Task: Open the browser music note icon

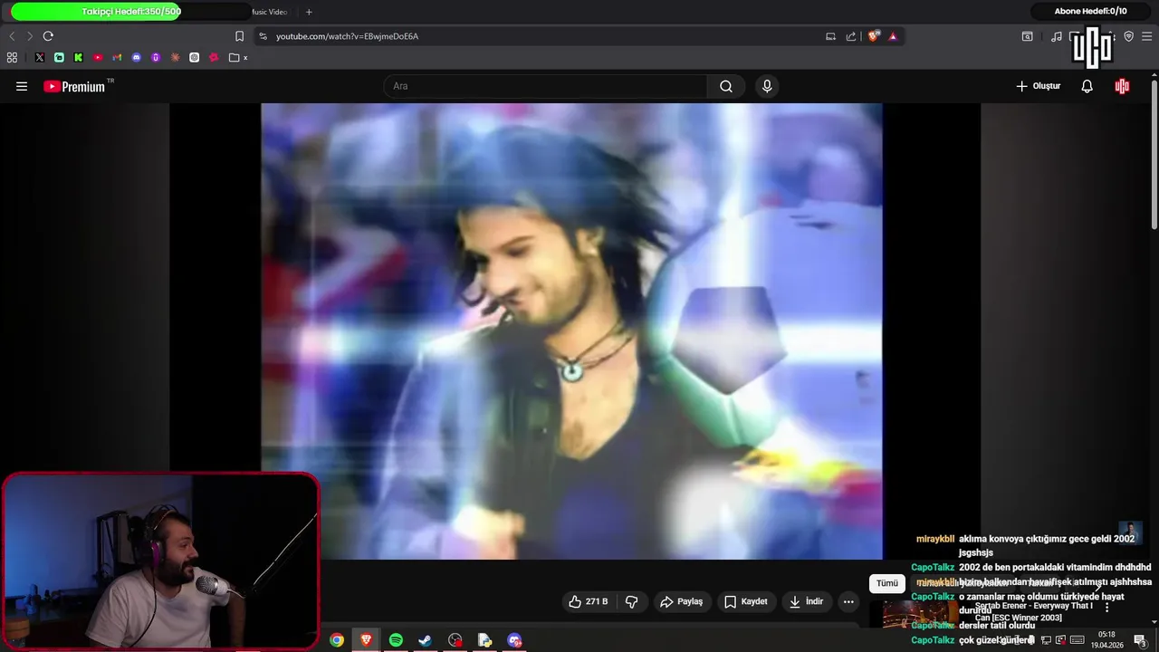Action: point(1056,36)
